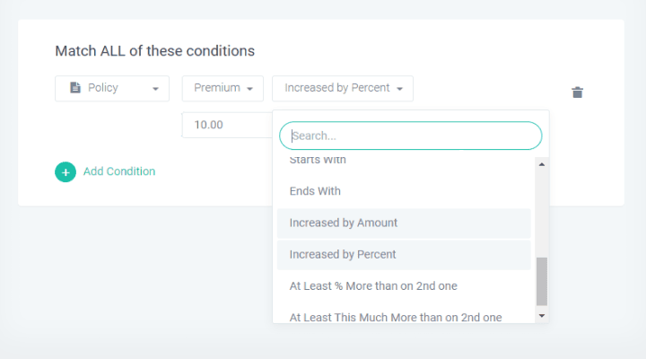The image size is (646, 359).
Task: Click the 10.00 value input field
Action: tap(226, 125)
